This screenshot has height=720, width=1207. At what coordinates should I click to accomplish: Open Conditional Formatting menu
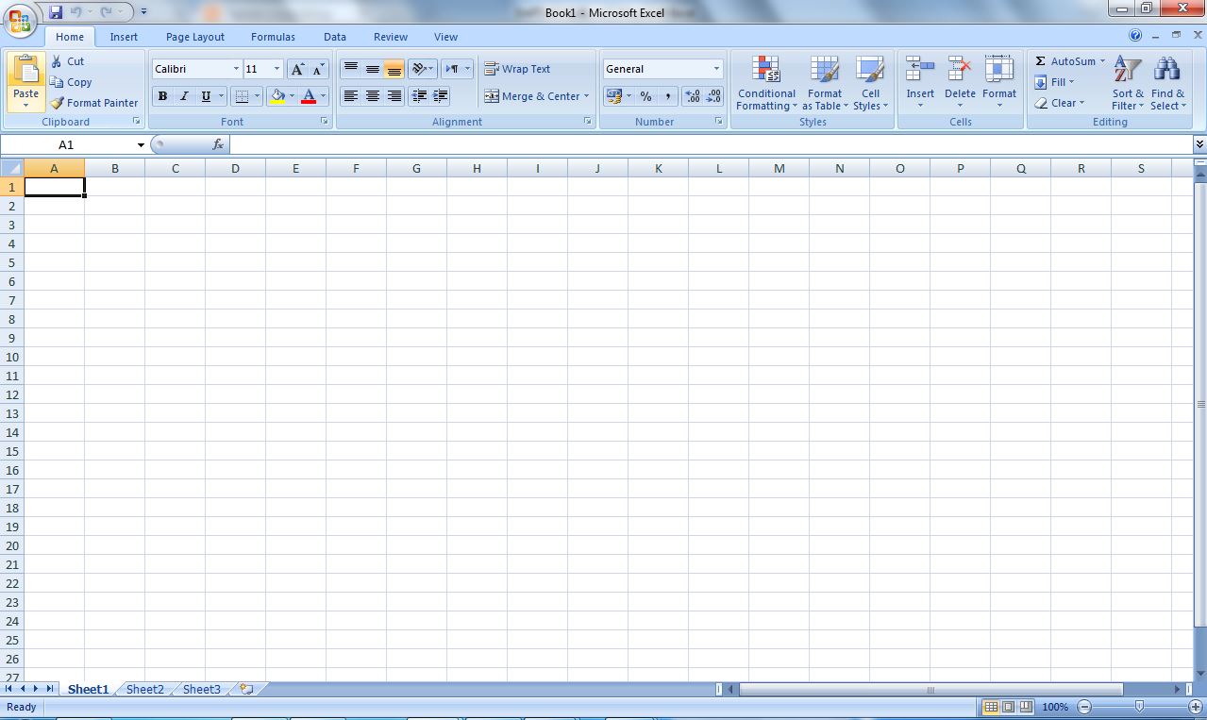click(766, 83)
